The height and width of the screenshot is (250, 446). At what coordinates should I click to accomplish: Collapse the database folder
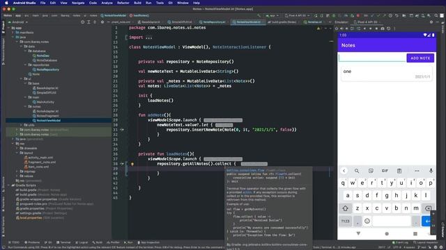pyautogui.click(x=26, y=51)
